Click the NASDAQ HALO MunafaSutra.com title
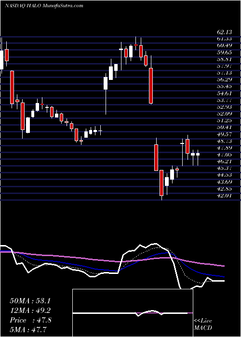 pyautogui.click(x=44, y=6)
